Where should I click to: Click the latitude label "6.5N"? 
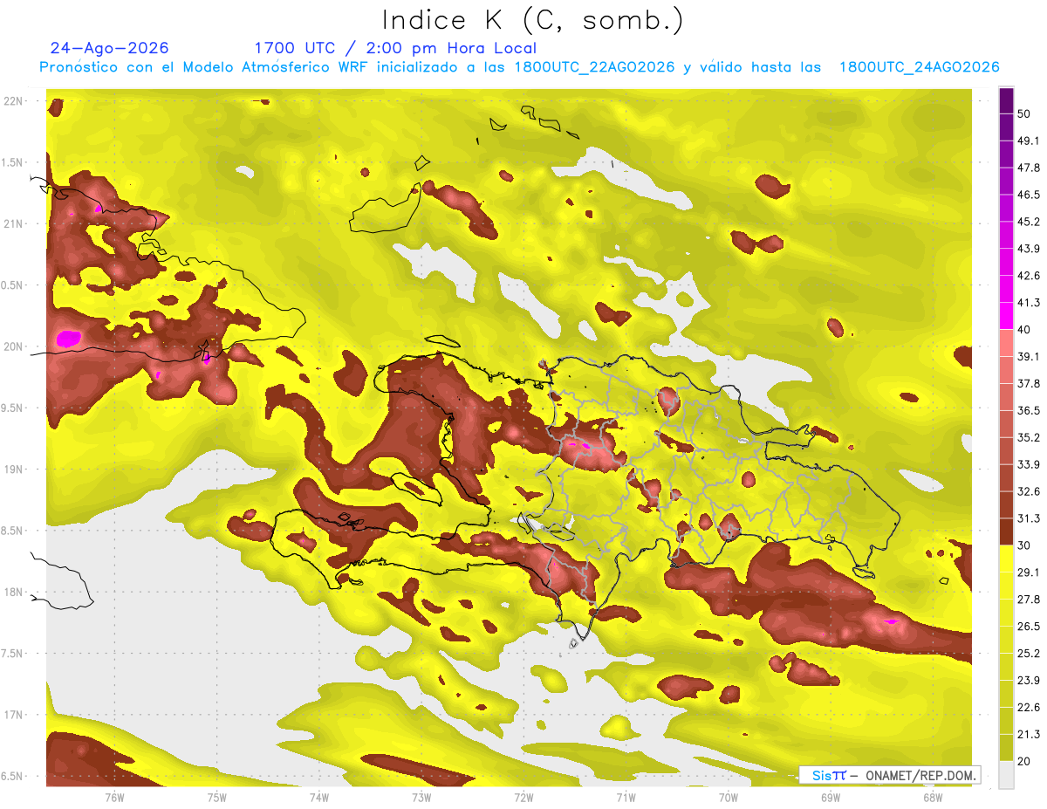13,776
